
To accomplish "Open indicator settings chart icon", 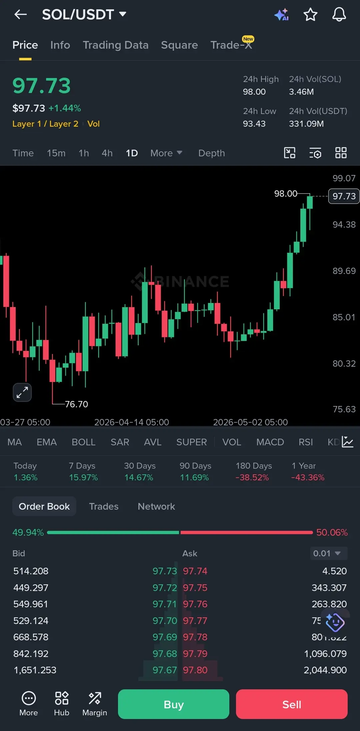I will click(x=347, y=442).
